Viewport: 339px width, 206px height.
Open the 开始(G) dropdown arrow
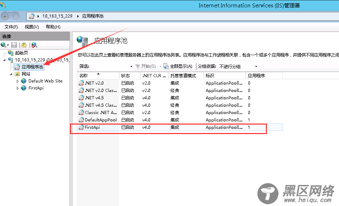160,66
